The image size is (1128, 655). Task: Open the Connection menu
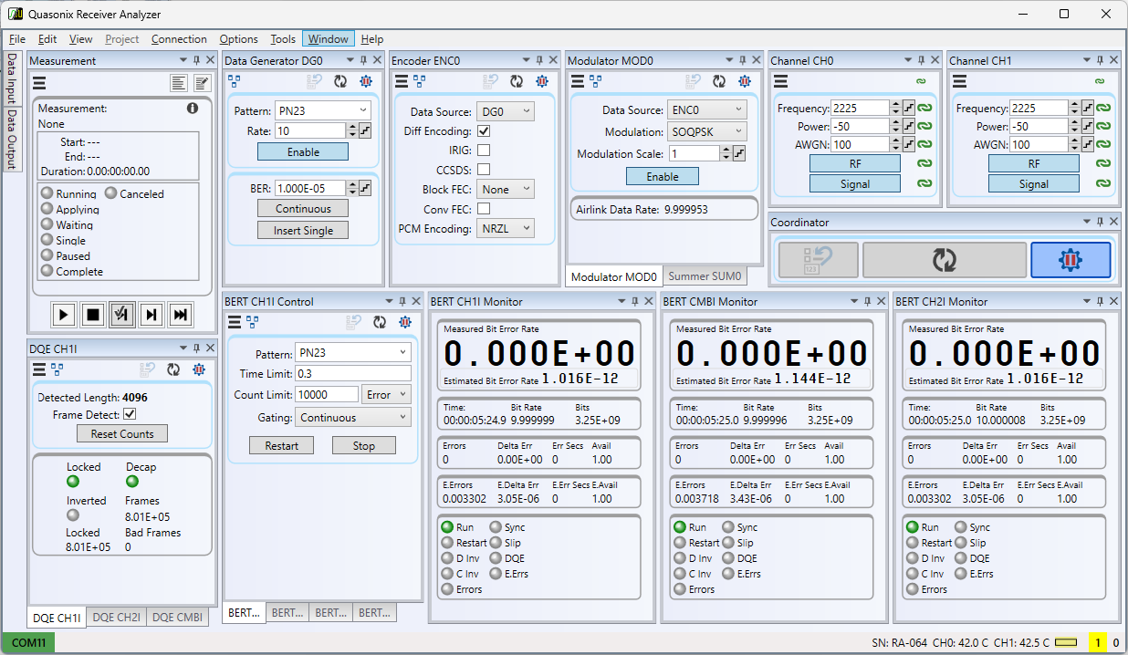click(179, 39)
